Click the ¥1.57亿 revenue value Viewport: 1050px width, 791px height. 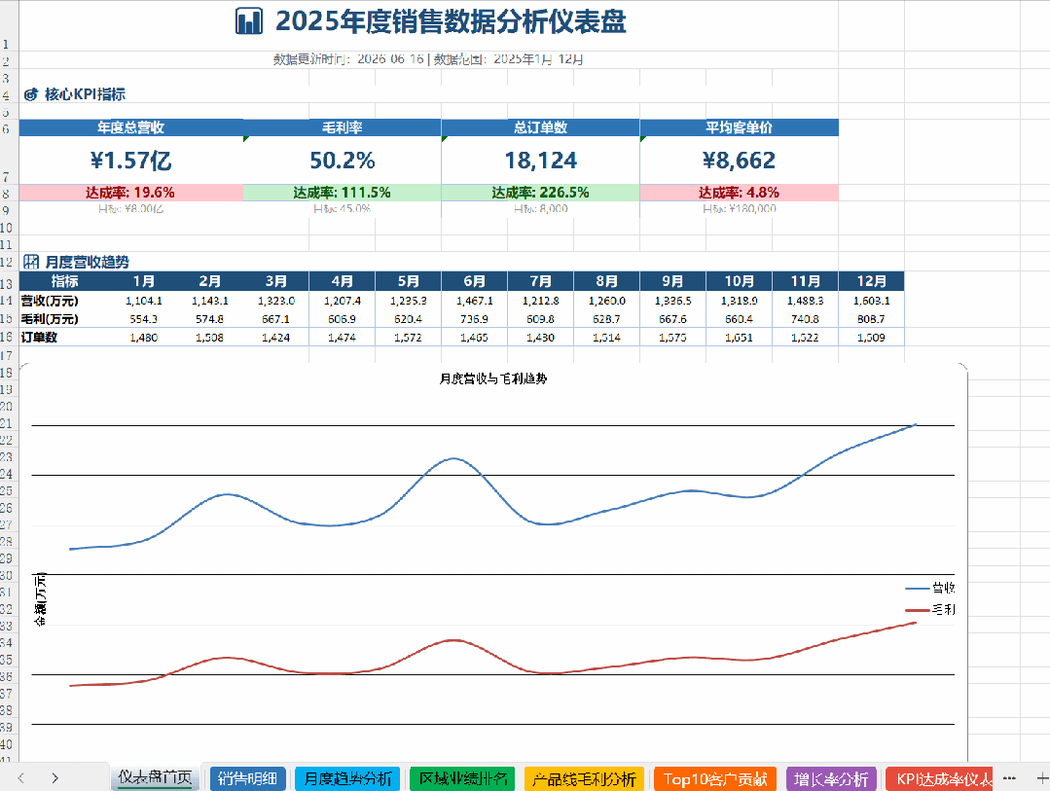131,161
